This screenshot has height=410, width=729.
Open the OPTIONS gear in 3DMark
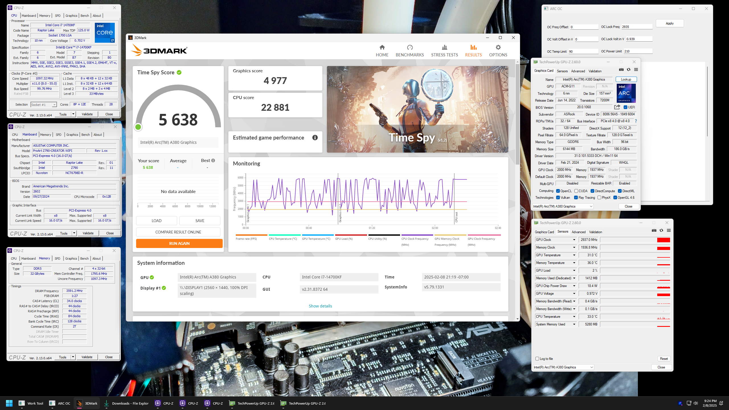click(x=498, y=51)
